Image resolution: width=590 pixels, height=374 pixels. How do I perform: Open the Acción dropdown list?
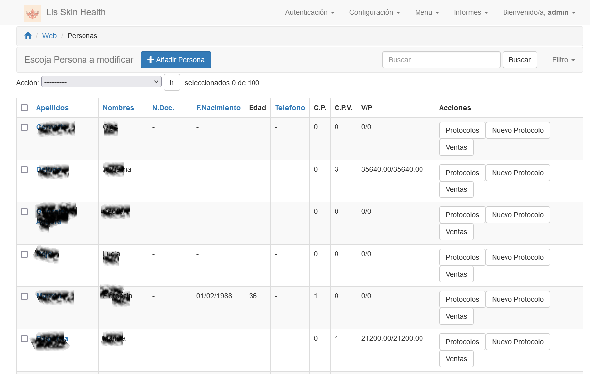click(101, 82)
